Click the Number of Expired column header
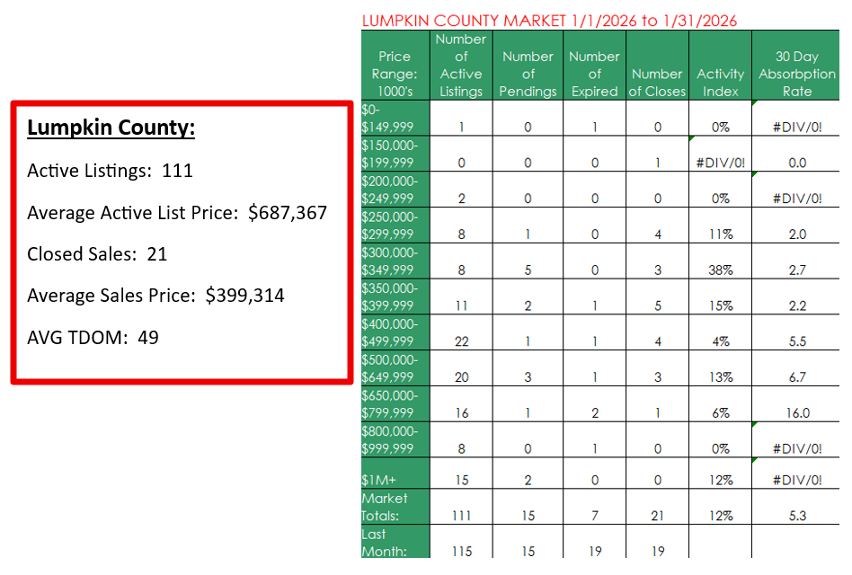Viewport: 852px width, 575px height. point(594,74)
